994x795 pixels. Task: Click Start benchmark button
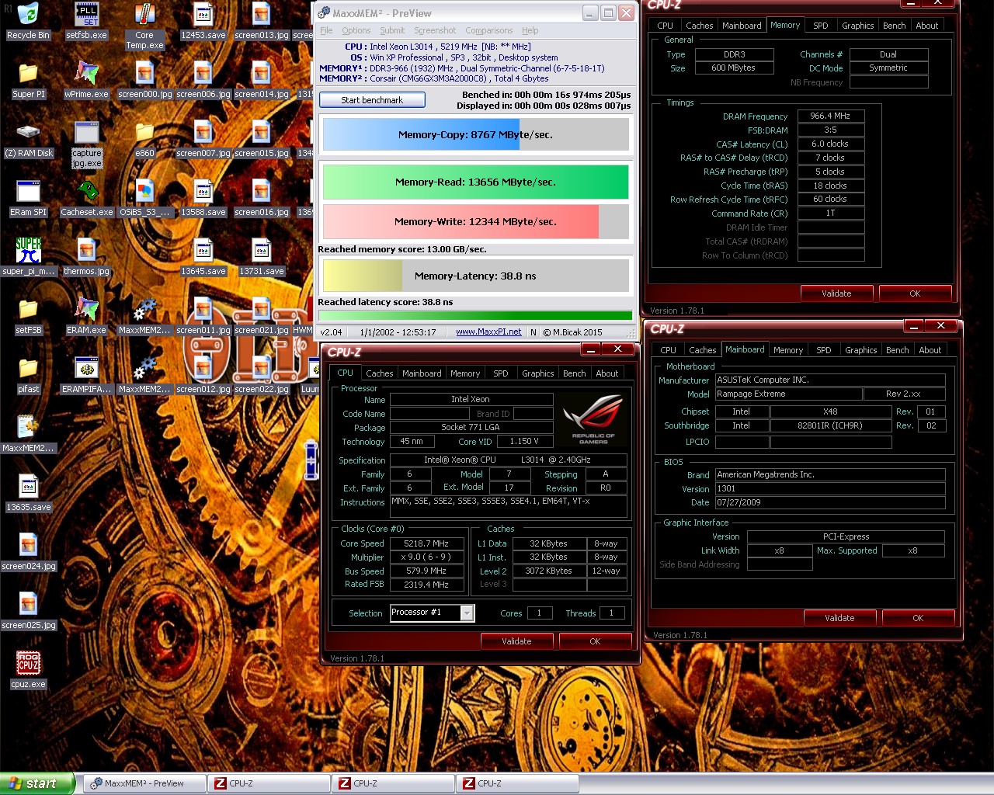[x=372, y=100]
